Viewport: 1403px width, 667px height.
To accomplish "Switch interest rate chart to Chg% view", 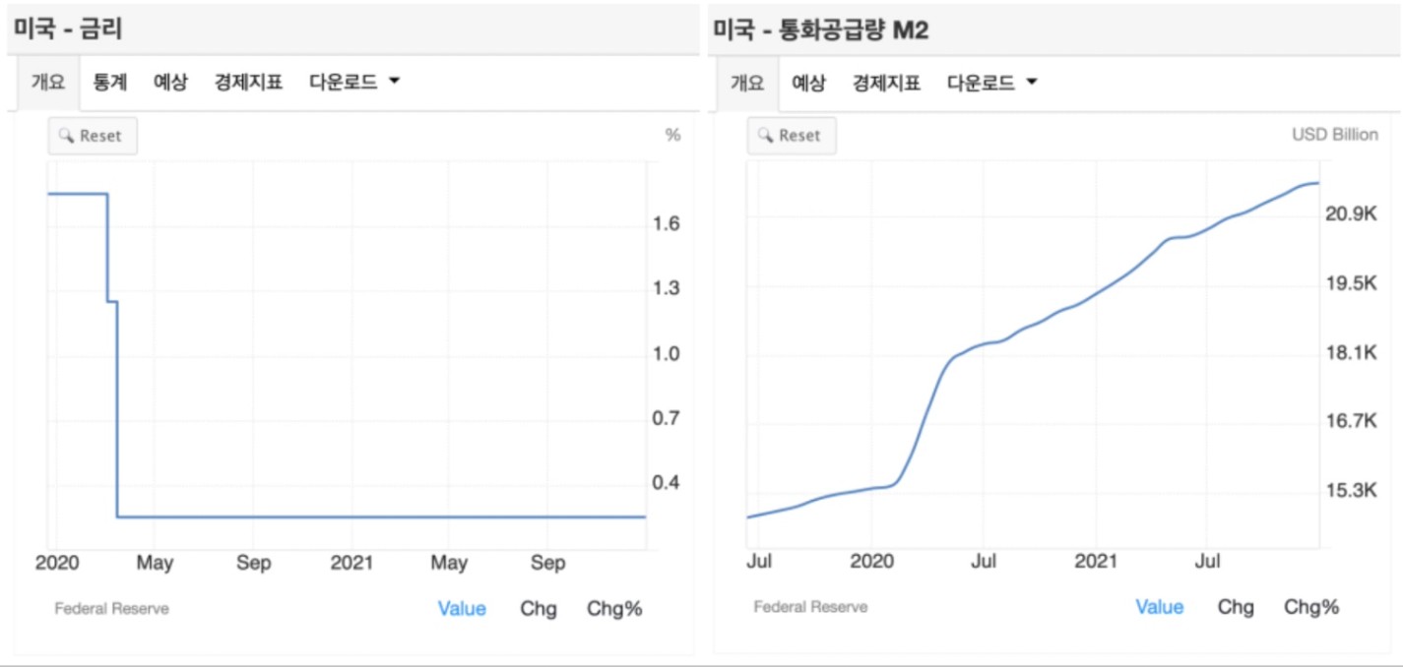I will (614, 609).
